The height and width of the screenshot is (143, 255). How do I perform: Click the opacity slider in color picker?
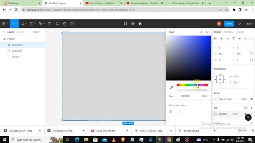(x=192, y=90)
